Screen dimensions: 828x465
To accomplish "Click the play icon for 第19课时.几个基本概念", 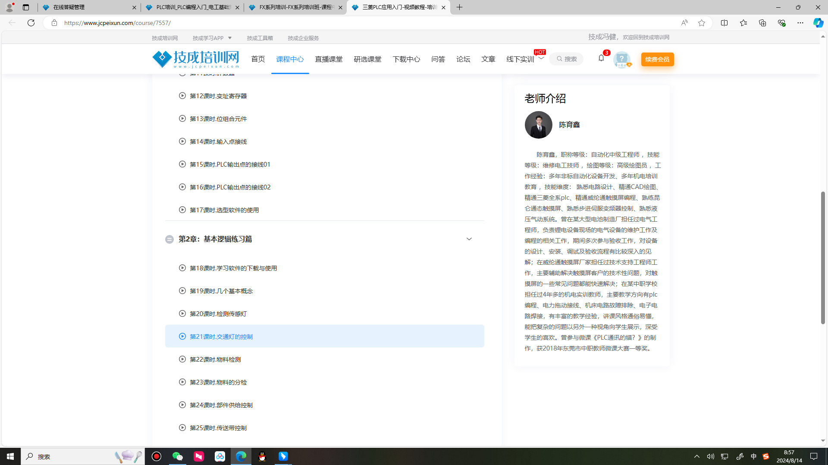I will [x=182, y=291].
